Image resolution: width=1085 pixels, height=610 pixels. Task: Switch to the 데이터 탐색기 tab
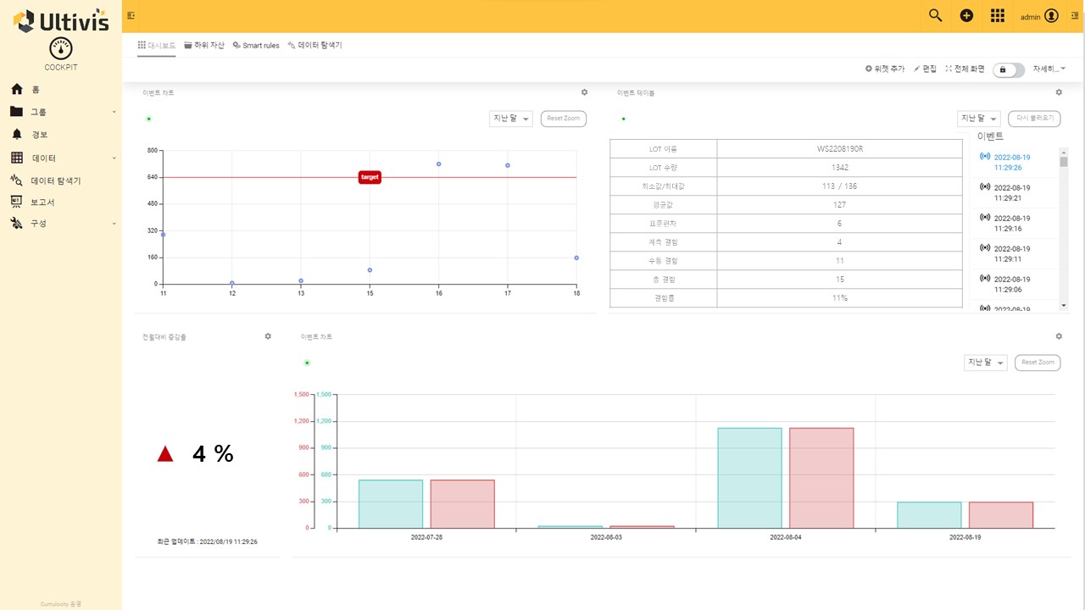pos(314,45)
